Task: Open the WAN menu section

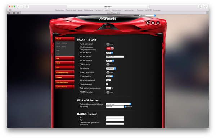Action: coord(65,63)
